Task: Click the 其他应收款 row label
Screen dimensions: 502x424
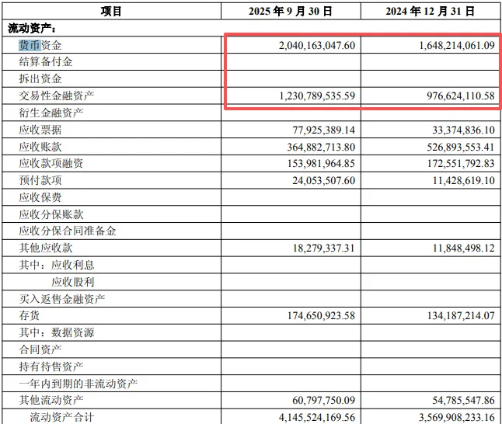Action: coord(46,248)
